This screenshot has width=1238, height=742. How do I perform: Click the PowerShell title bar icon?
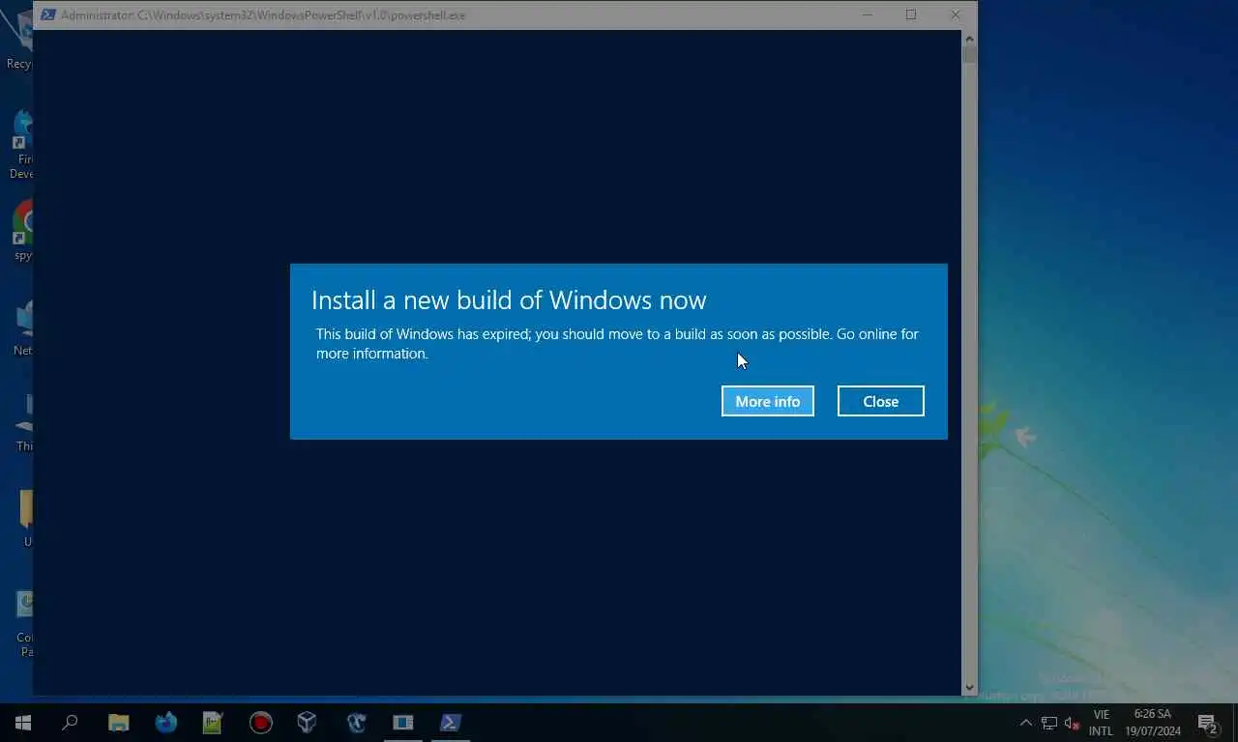click(47, 14)
